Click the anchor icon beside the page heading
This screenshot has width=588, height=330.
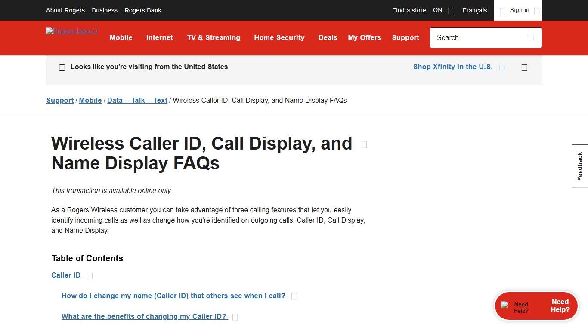click(x=364, y=144)
